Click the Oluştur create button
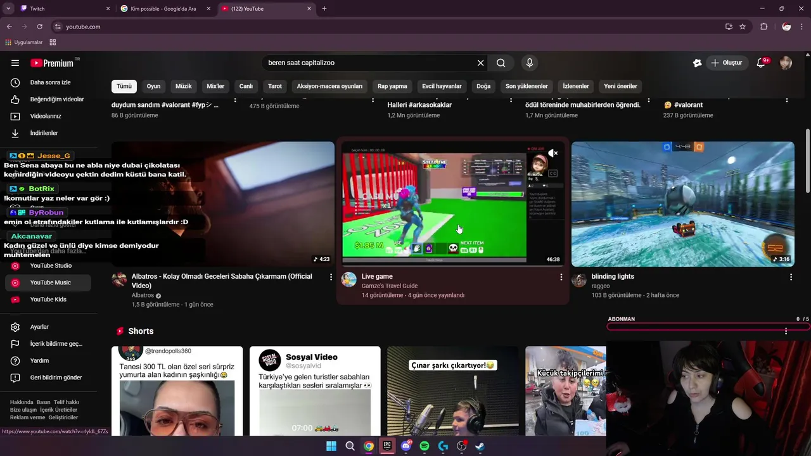 (726, 63)
